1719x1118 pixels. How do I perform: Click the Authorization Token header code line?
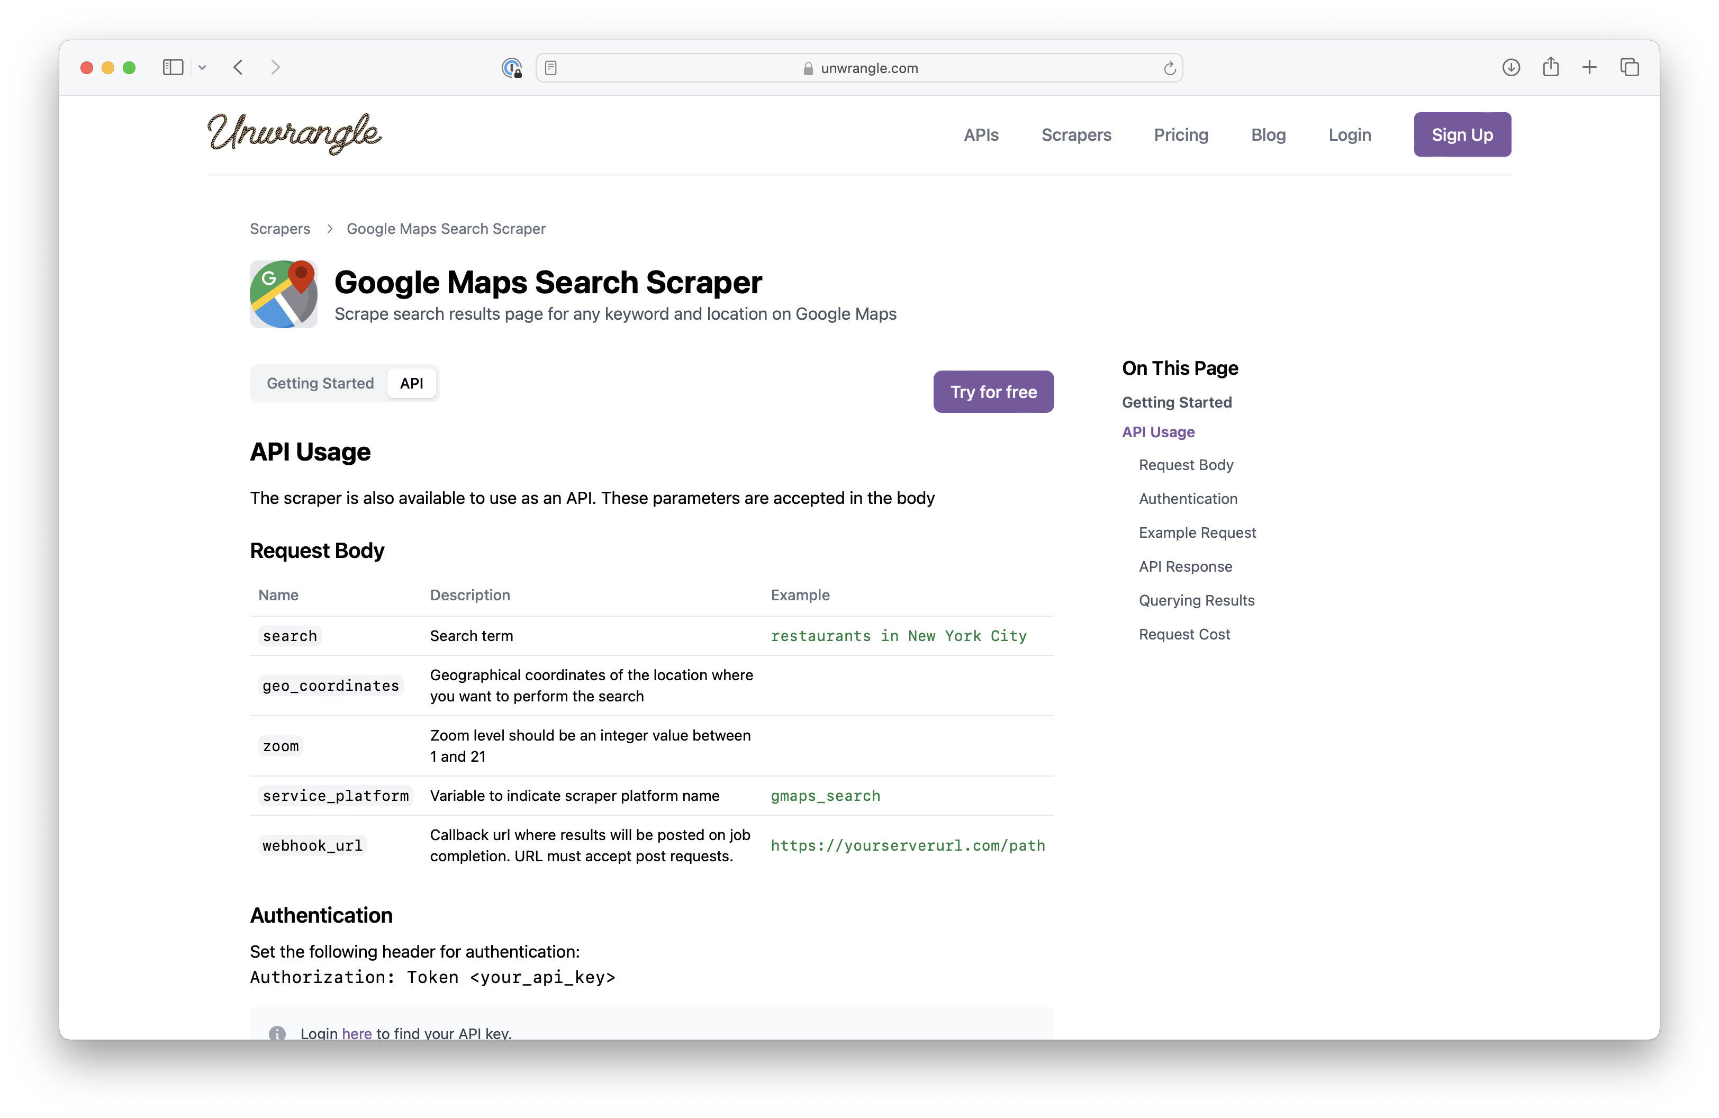432,978
